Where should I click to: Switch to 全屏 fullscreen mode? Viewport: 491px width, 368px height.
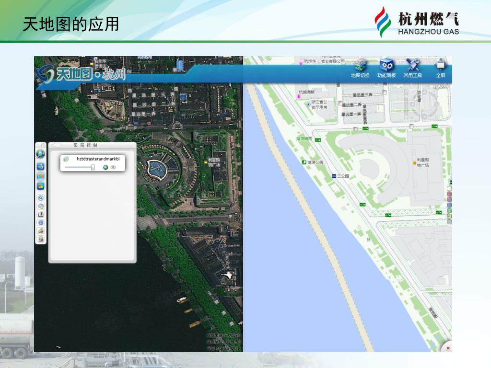pos(440,68)
